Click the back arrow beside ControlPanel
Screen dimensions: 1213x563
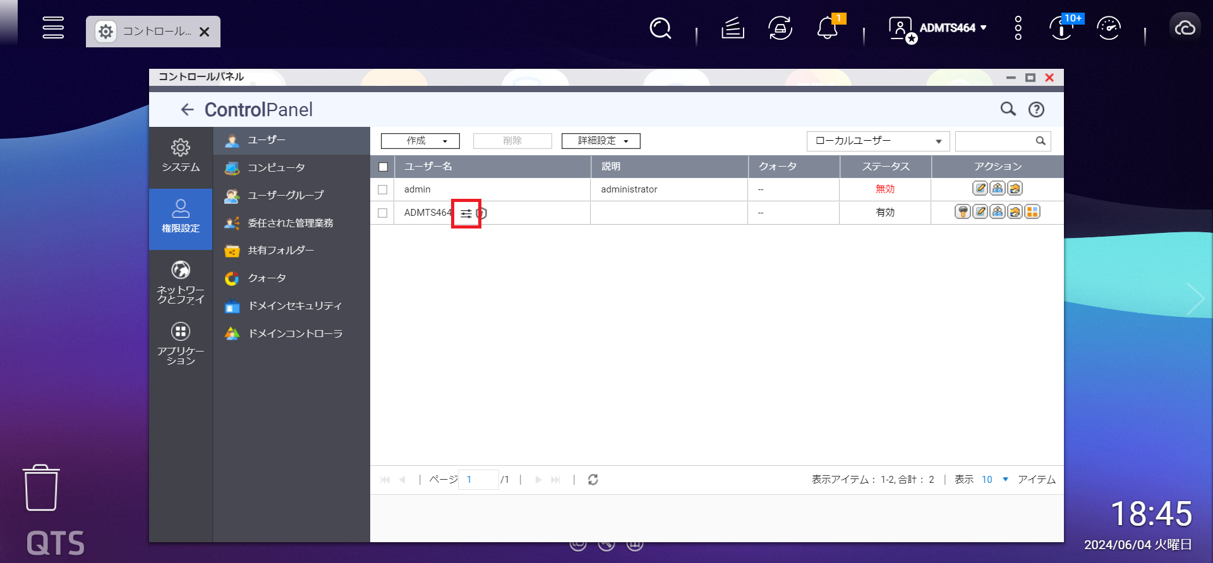click(187, 110)
